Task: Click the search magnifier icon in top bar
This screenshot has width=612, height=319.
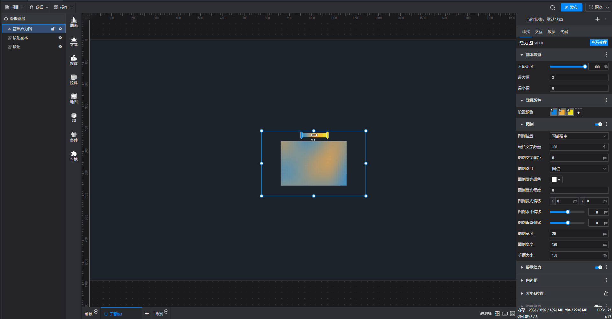Action: 552,7
